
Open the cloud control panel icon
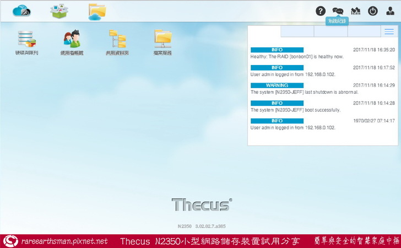[22, 10]
